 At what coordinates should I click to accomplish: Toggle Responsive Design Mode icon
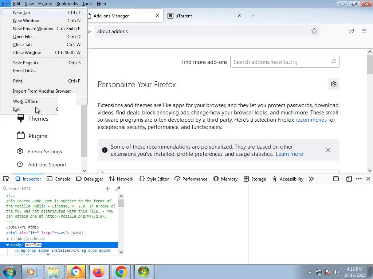349,179
